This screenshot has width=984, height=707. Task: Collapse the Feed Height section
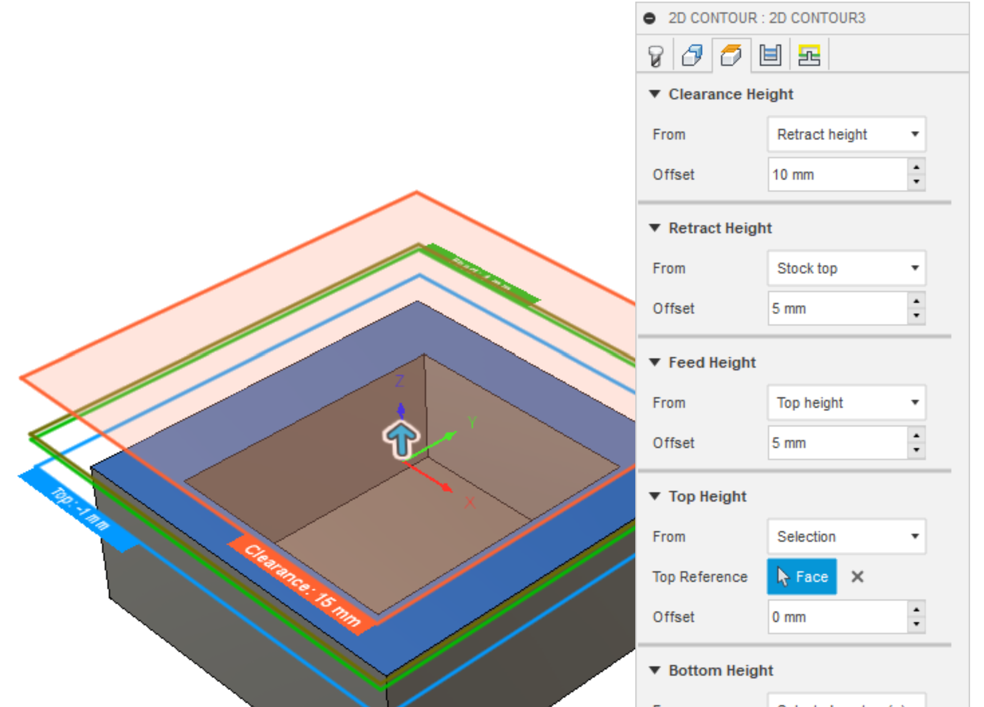pyautogui.click(x=654, y=362)
